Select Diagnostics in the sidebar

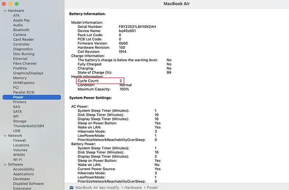coord(23,49)
